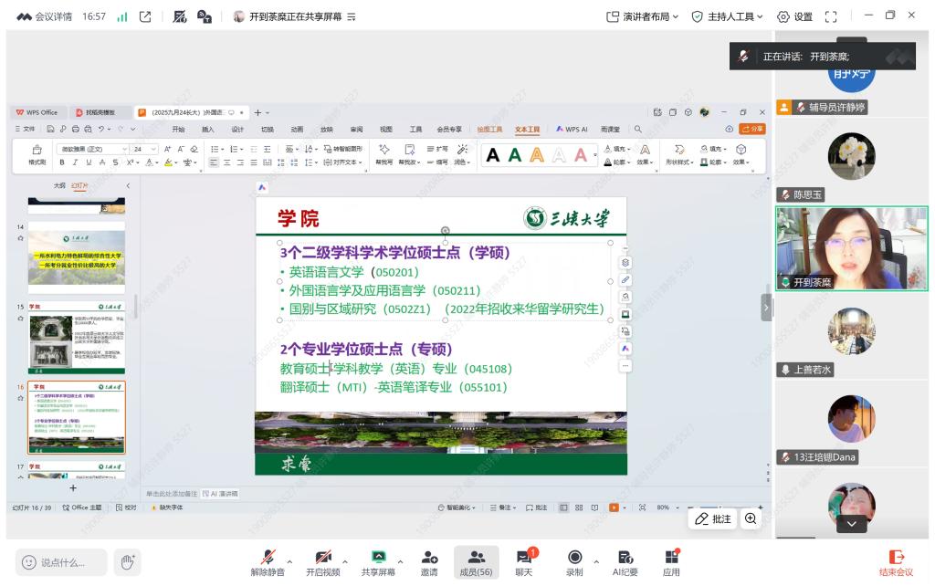Expand the audio options arrow next to 解除静音

point(290,560)
